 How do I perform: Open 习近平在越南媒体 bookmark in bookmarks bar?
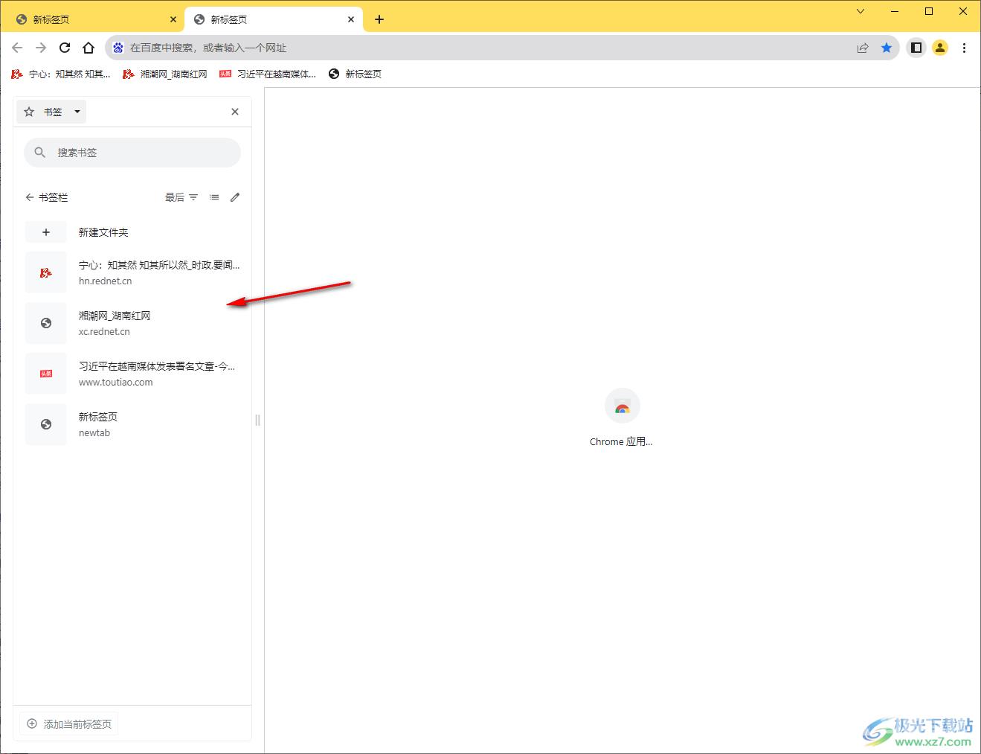click(x=268, y=74)
